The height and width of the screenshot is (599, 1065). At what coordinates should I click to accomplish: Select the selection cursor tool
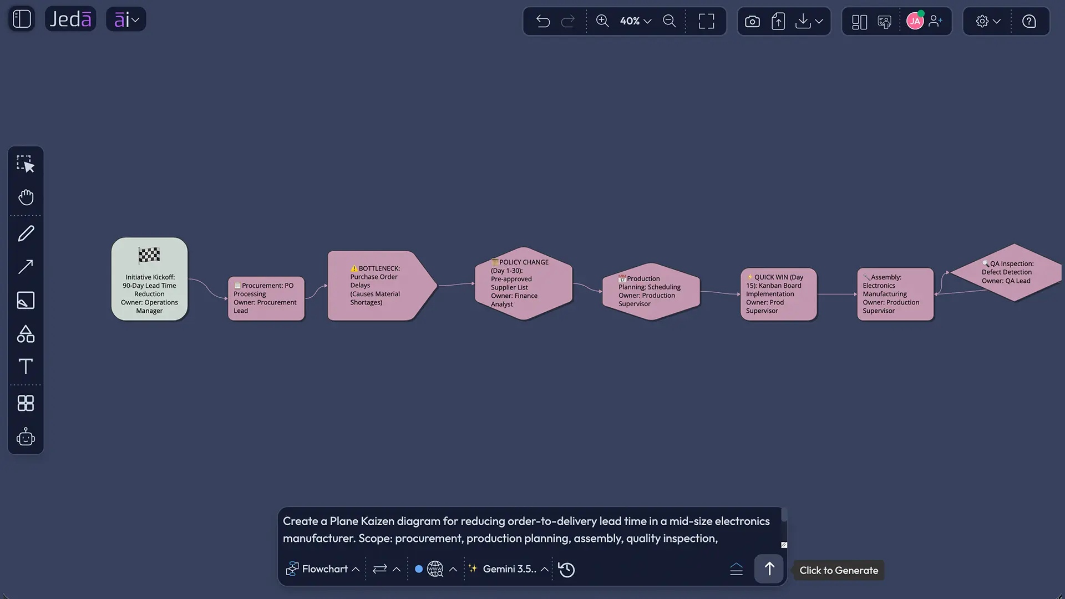(x=26, y=164)
